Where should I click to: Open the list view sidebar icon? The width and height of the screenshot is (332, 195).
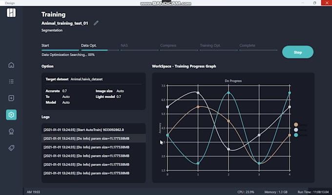11,81
